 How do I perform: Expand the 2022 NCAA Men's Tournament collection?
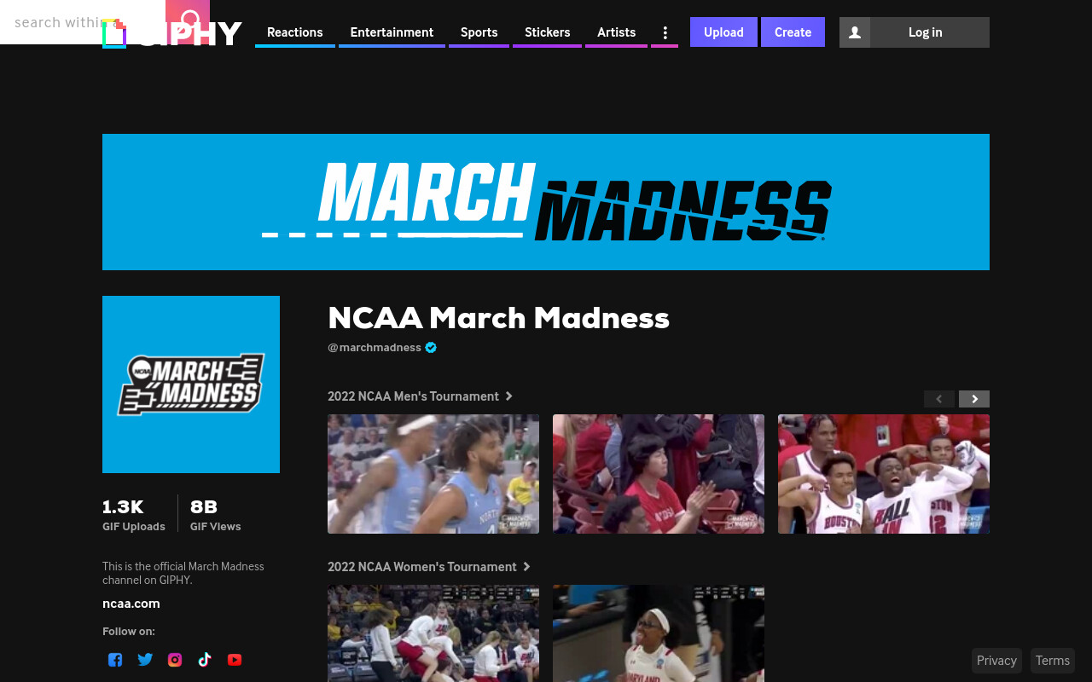(421, 396)
